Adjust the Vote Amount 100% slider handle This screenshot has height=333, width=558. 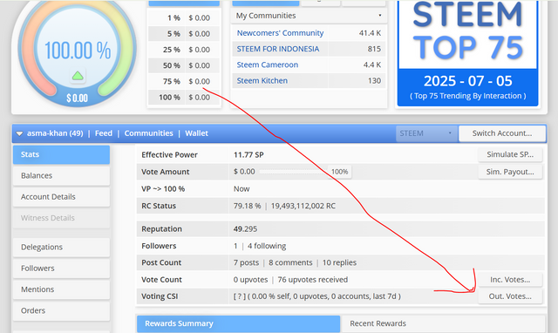(x=339, y=172)
